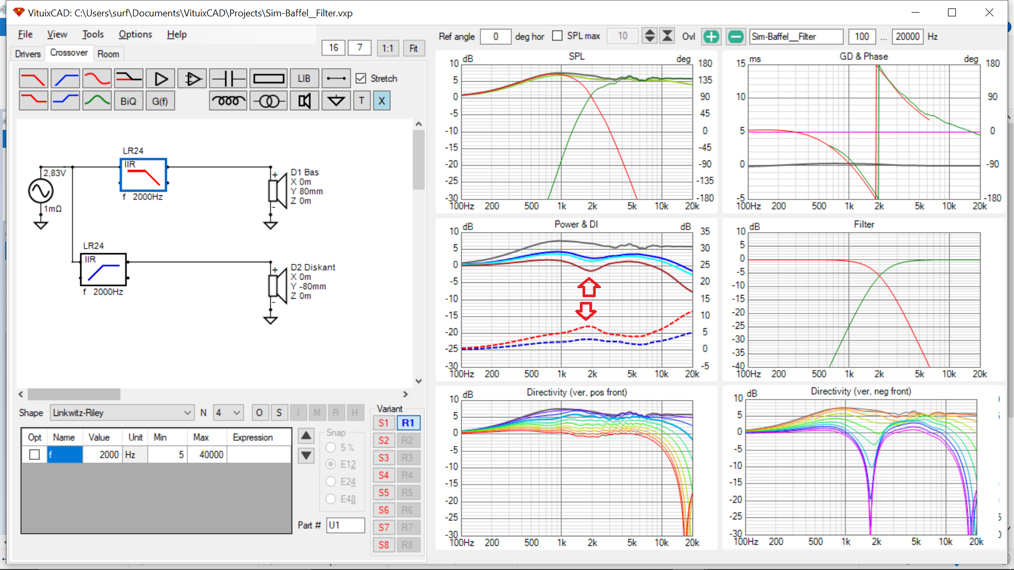The height and width of the screenshot is (570, 1014).
Task: Add the green peak EQ block
Action: [97, 100]
